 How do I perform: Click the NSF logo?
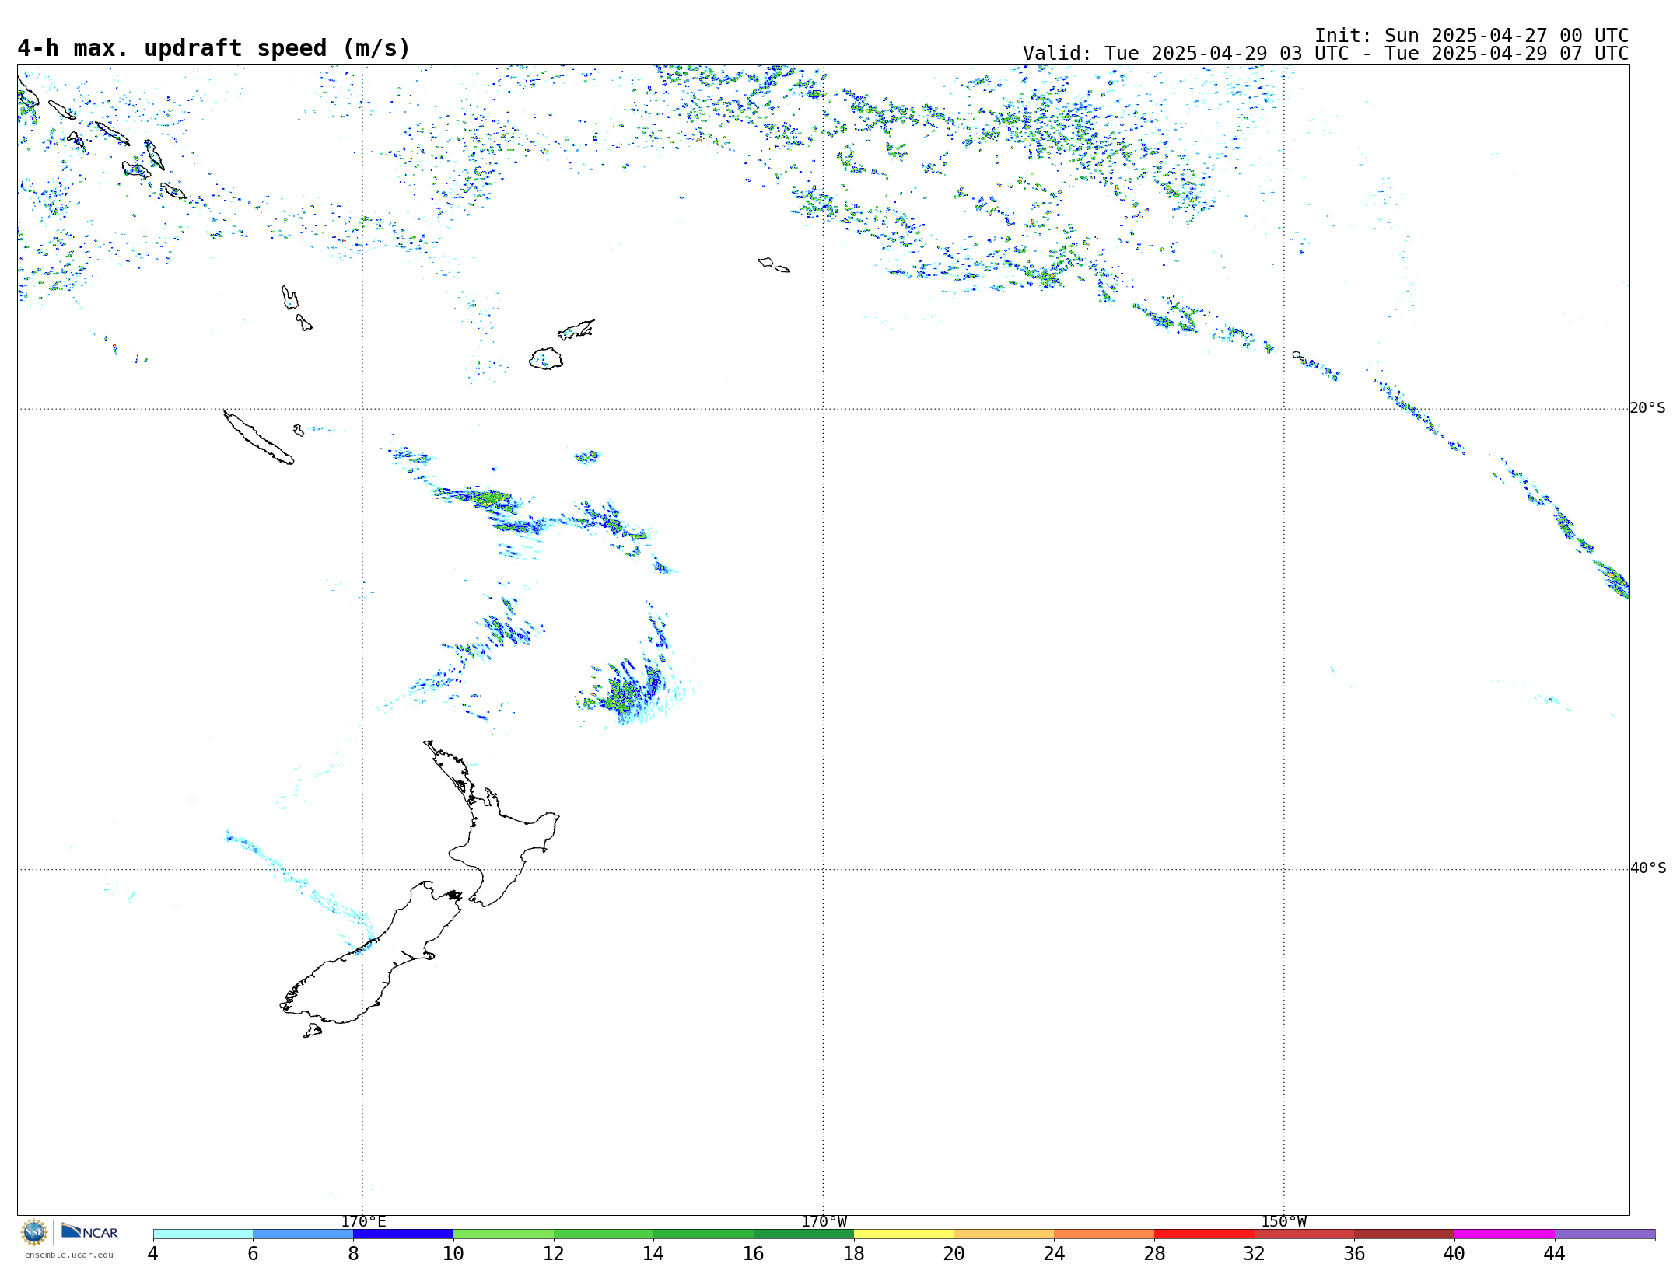coord(34,1232)
